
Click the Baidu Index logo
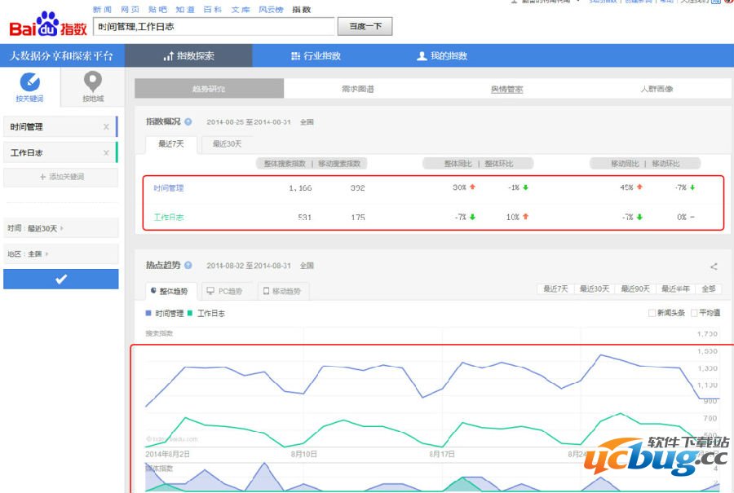pos(47,24)
